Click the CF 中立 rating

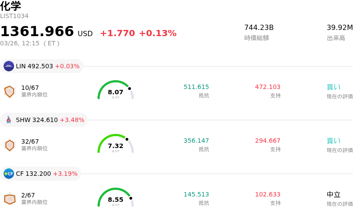point(334,194)
